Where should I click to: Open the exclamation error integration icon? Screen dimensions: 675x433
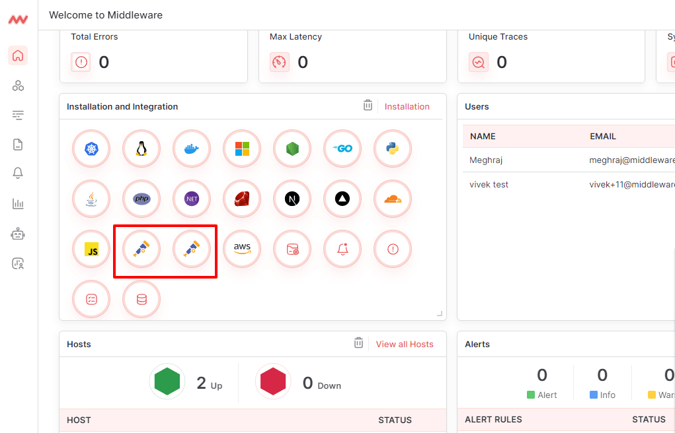point(393,250)
